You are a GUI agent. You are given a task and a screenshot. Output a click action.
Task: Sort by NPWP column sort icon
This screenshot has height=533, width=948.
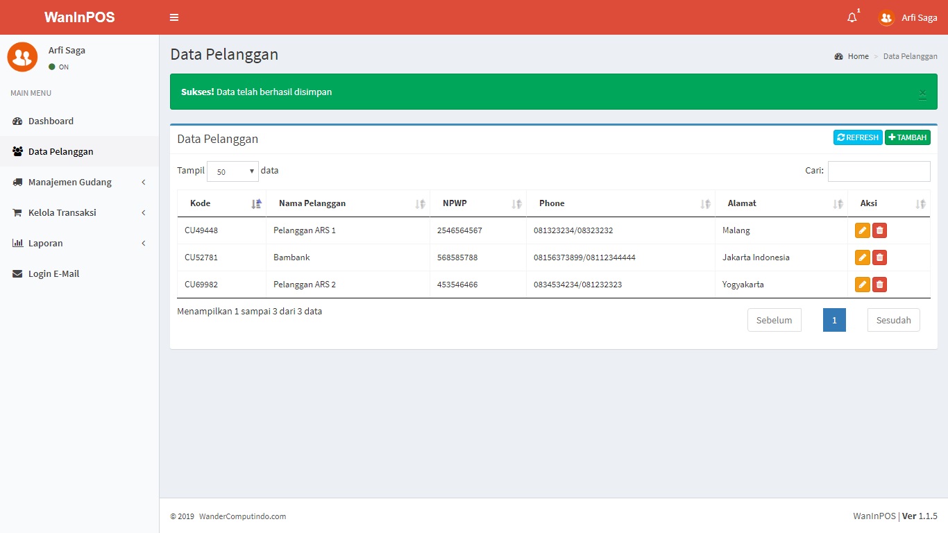pos(516,203)
